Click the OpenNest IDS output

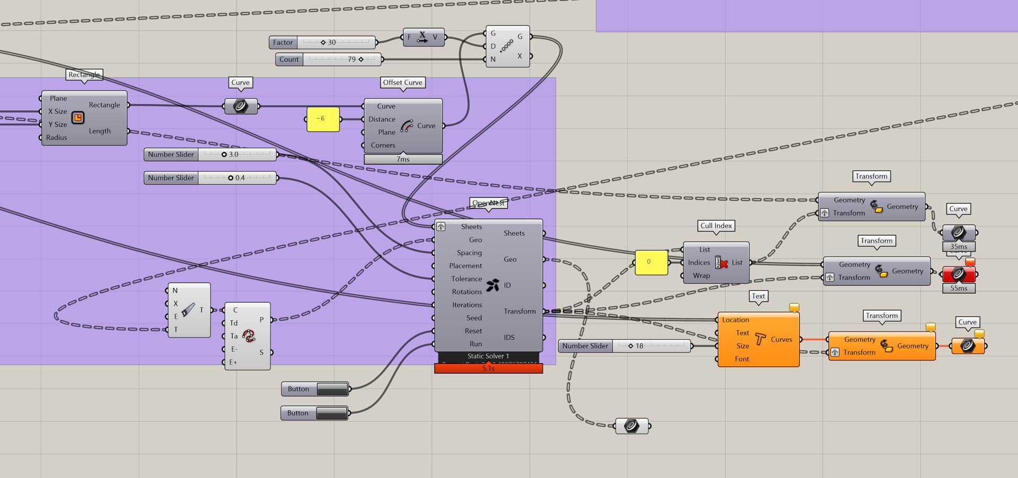[x=509, y=337]
